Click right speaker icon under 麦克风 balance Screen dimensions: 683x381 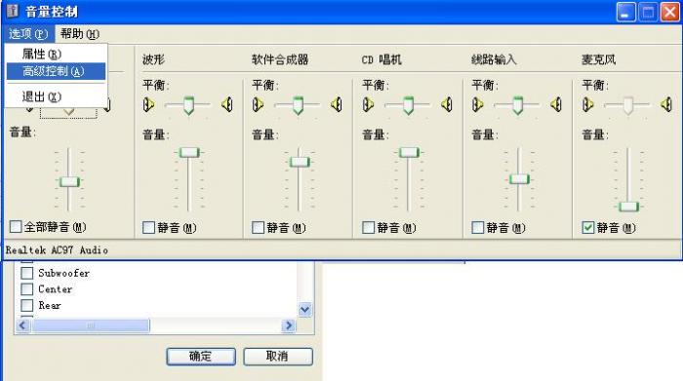point(666,104)
